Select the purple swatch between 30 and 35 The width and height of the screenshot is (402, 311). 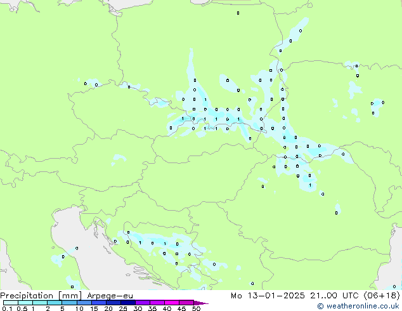(143, 303)
